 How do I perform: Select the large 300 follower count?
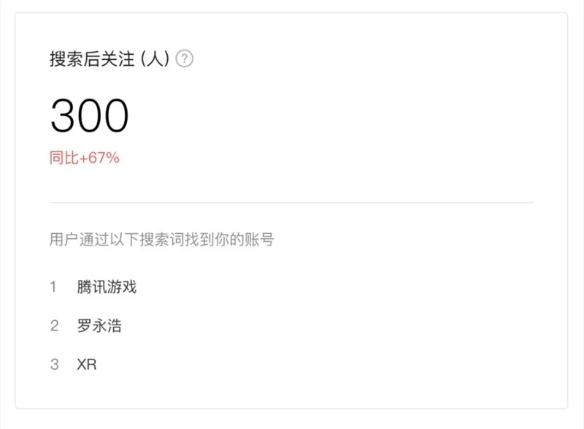[x=90, y=115]
